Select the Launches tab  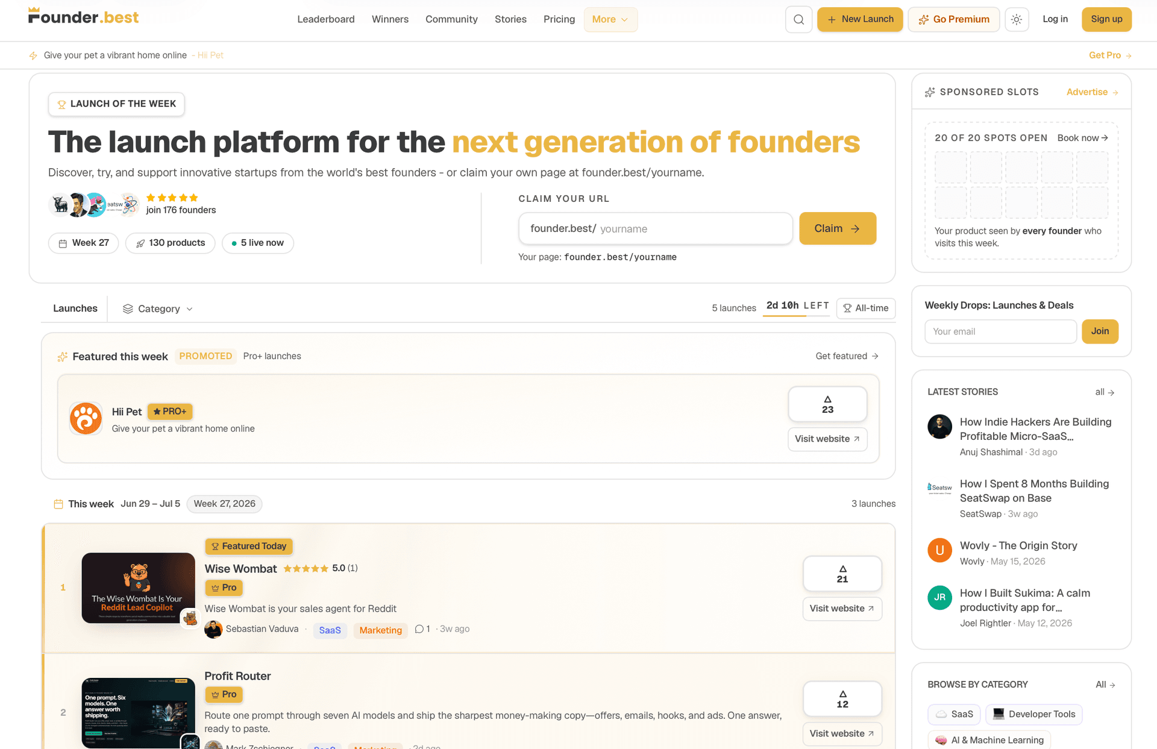75,309
